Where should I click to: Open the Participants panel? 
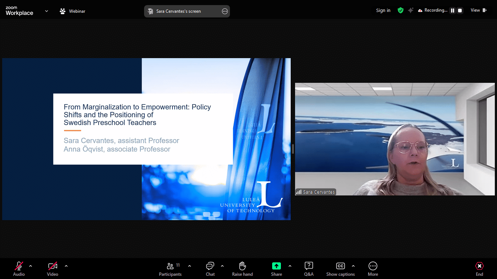click(x=170, y=269)
